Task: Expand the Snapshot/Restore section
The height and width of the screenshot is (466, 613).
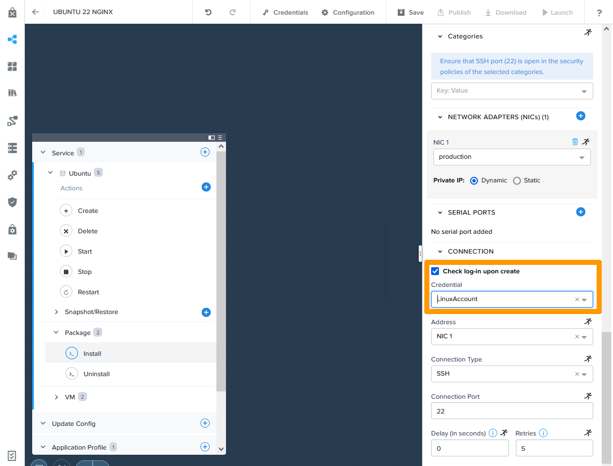Action: point(56,312)
